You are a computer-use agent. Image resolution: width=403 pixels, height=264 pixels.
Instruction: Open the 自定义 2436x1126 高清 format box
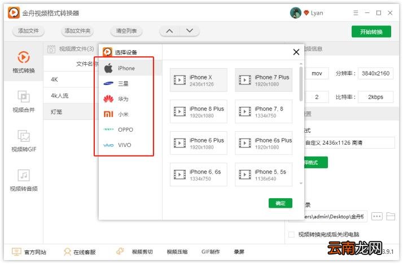349,143
